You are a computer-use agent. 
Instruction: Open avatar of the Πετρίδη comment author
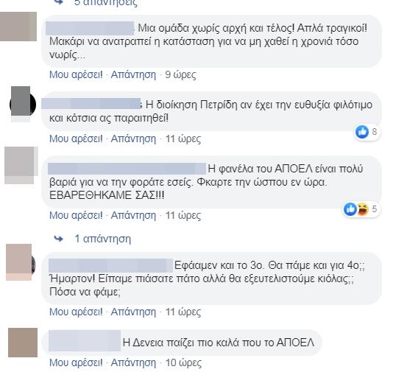[22, 104]
